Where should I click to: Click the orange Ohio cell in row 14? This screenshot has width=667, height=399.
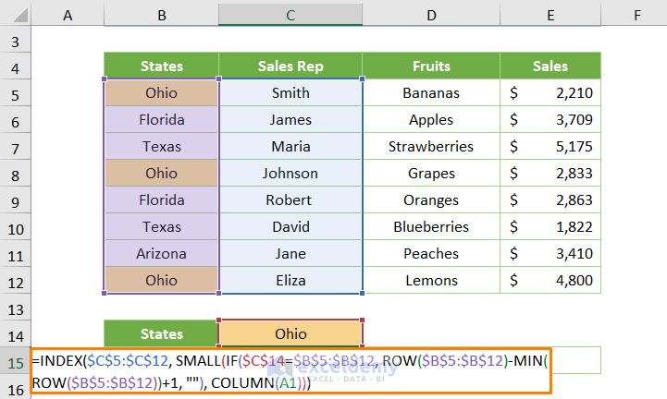coord(290,333)
